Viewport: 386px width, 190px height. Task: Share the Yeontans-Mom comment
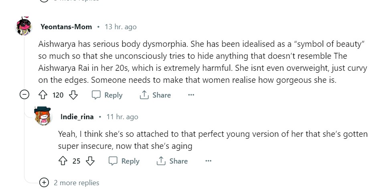click(x=155, y=95)
